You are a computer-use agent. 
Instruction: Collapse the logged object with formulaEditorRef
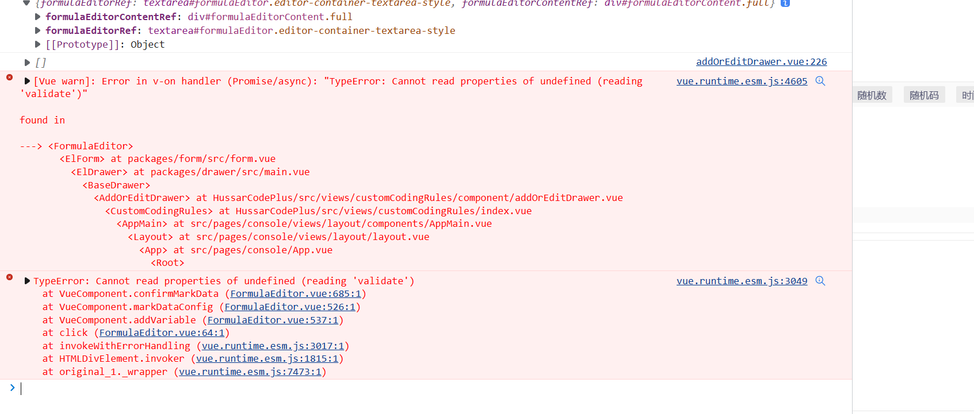pos(26,3)
